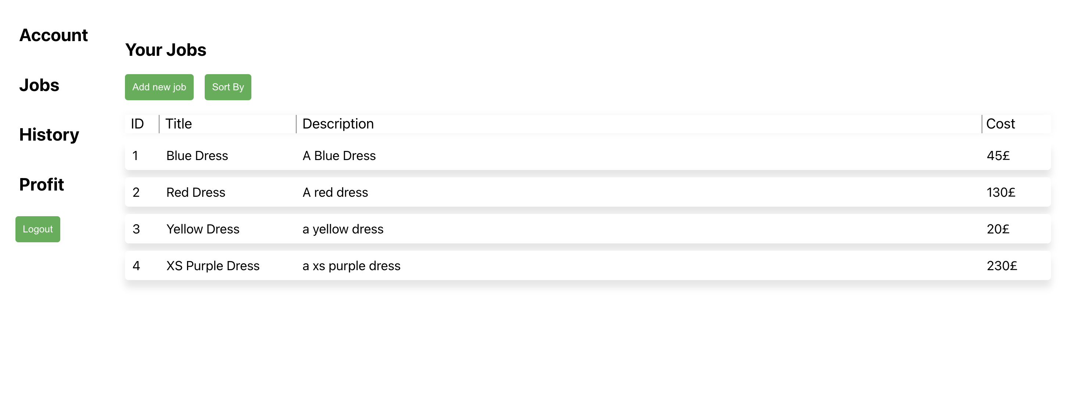Screen dimensions: 1079x395
Task: Click the 230£ cost value
Action: tap(1001, 266)
